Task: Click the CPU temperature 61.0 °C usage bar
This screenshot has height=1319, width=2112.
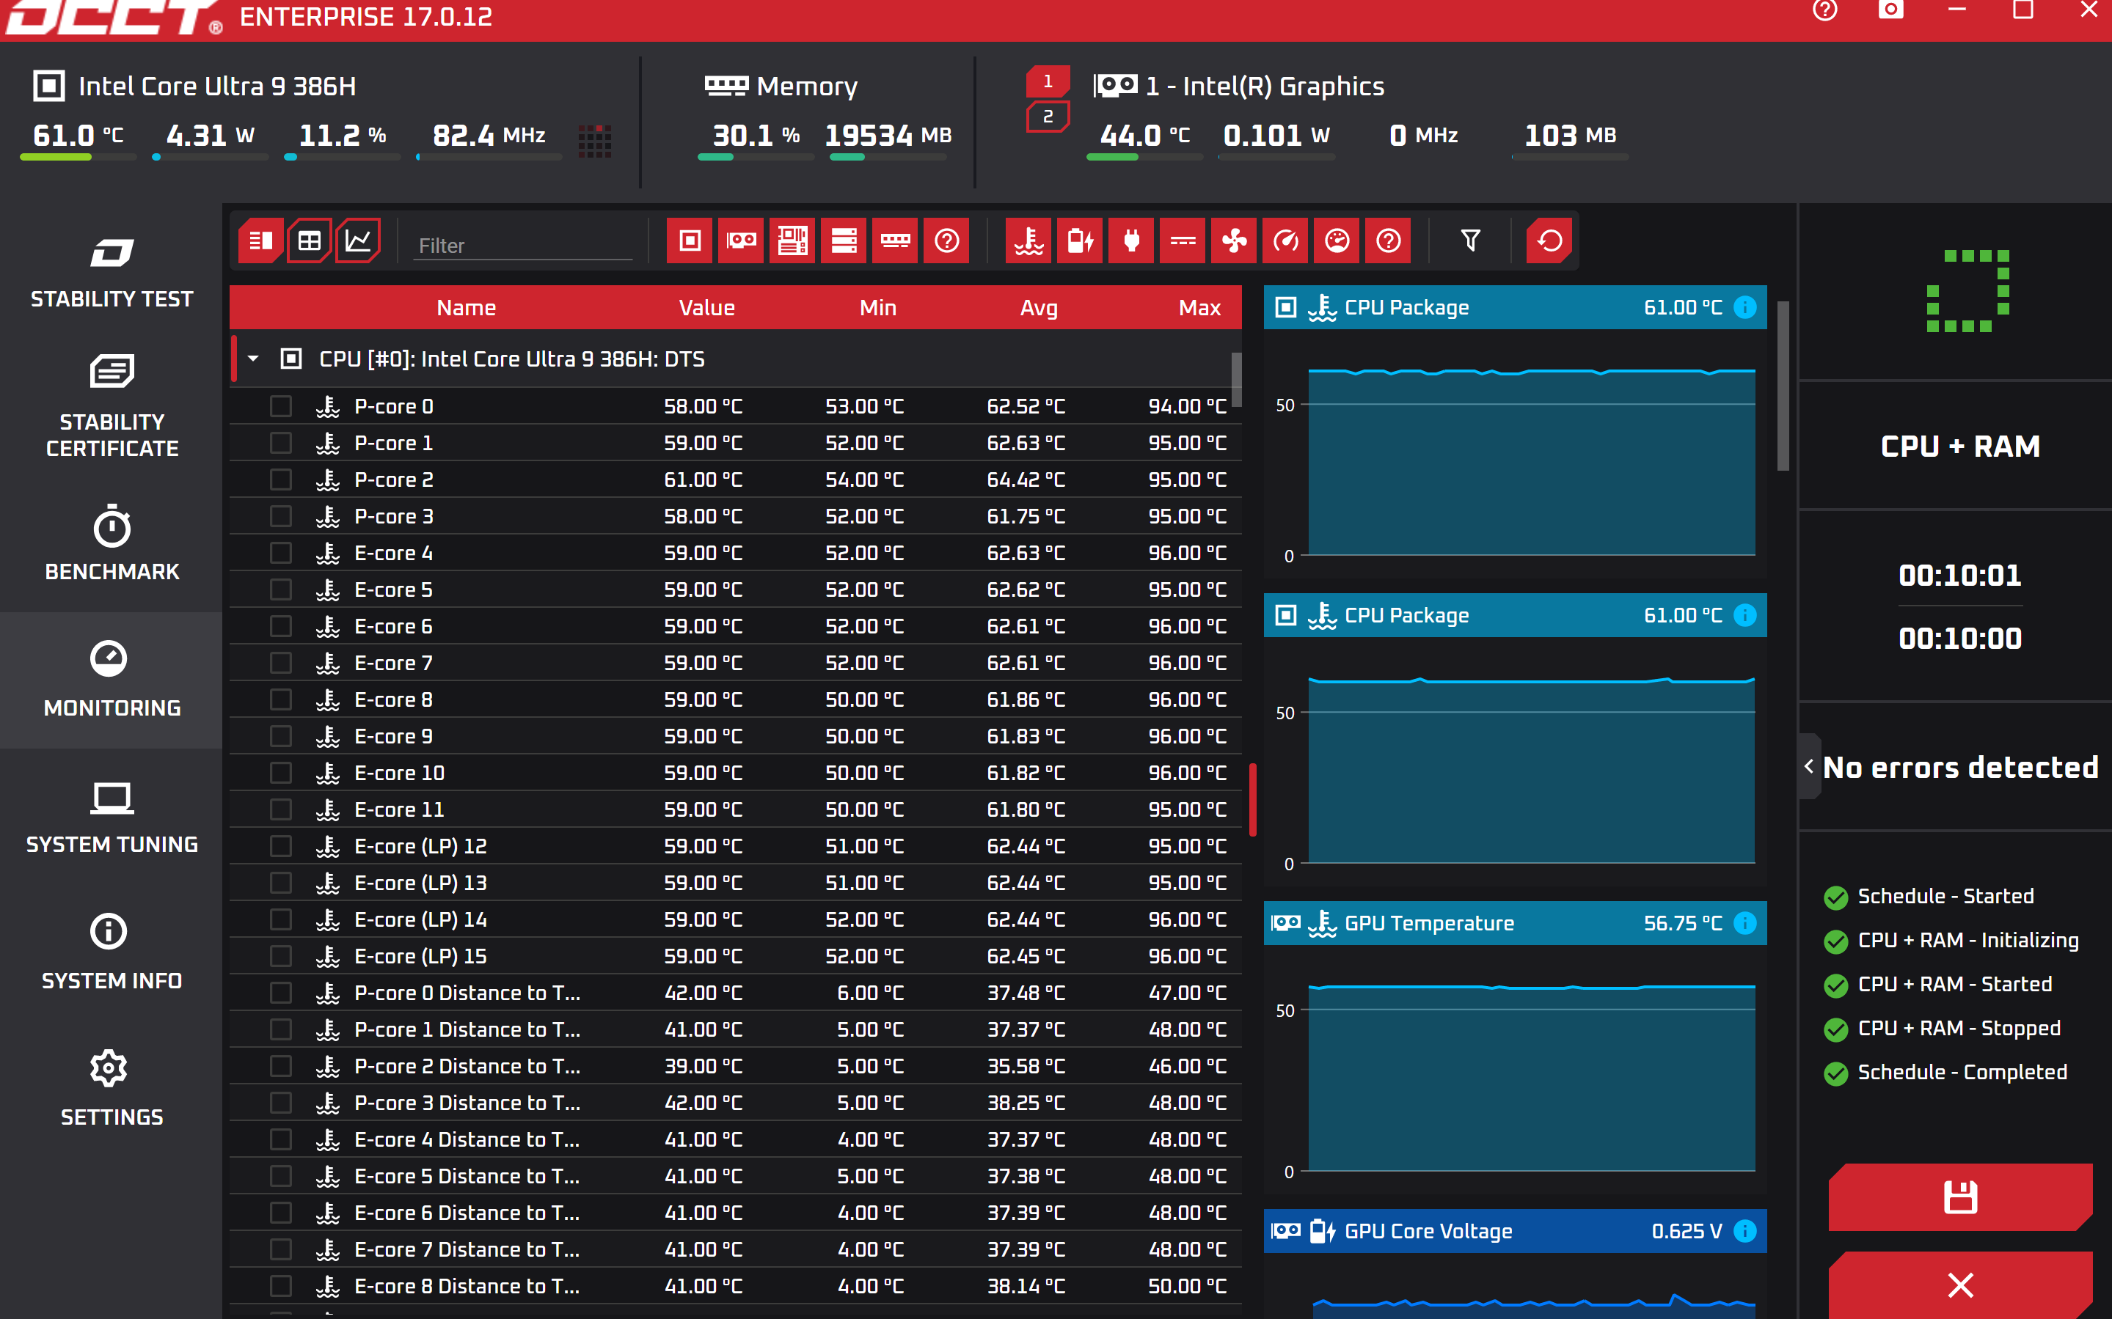Action: tap(78, 157)
